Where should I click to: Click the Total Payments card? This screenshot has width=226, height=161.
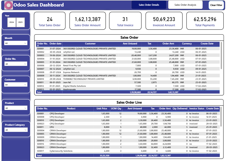(x=205, y=21)
